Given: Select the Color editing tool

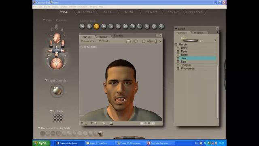Looking at the screenshot, I should [132, 26].
